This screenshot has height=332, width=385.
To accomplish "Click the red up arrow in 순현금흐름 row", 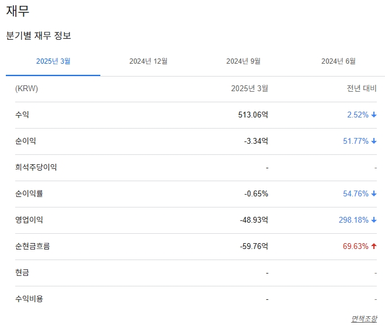I will pos(374,247).
